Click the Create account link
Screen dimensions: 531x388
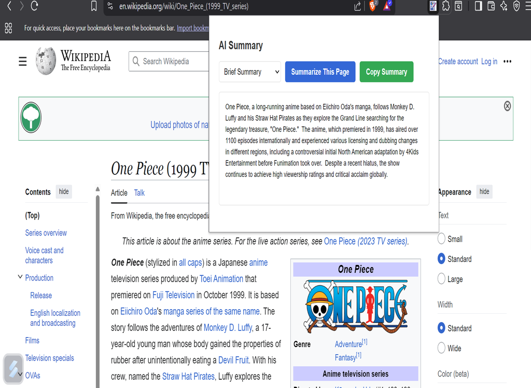tap(458, 62)
